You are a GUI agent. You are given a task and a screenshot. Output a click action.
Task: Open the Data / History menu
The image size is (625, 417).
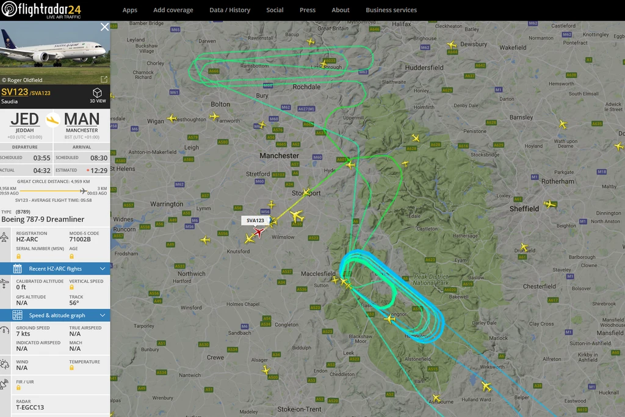[229, 10]
